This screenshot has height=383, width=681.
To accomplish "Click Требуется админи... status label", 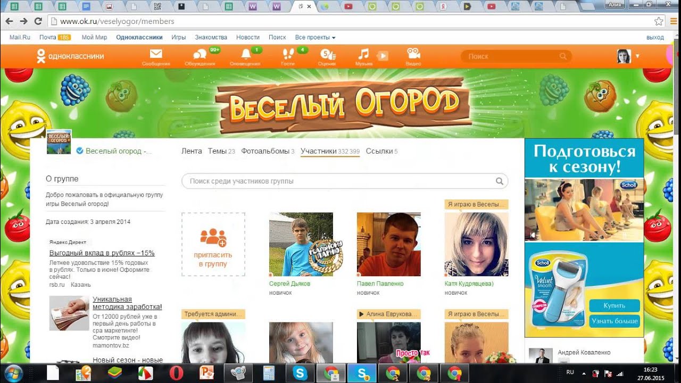I will tap(213, 314).
